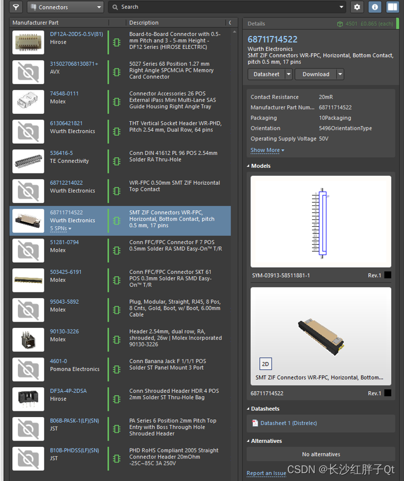Toggle the split panel layout button

(392, 7)
